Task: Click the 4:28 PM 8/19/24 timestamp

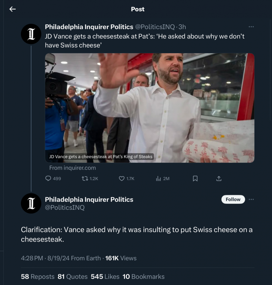Action: tap(45, 258)
